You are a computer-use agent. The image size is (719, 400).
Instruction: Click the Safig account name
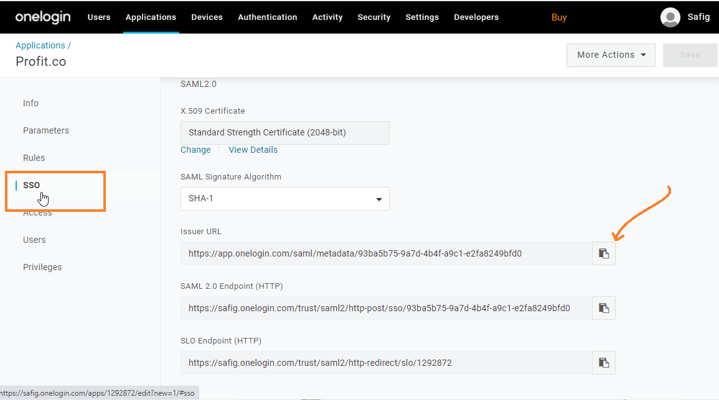click(698, 17)
